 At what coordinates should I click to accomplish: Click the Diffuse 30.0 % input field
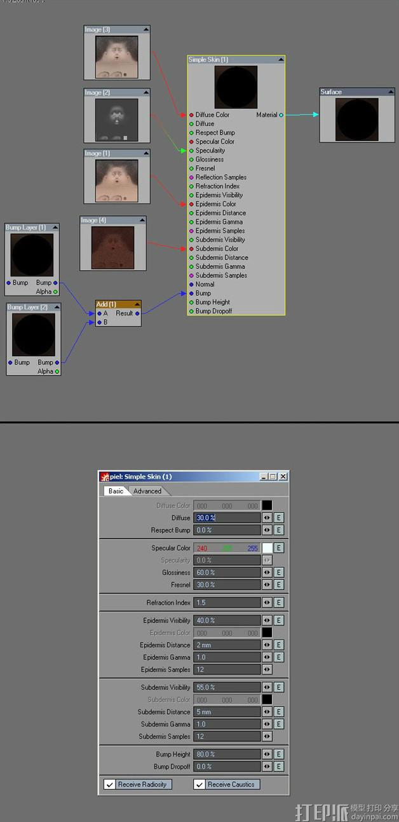point(227,518)
